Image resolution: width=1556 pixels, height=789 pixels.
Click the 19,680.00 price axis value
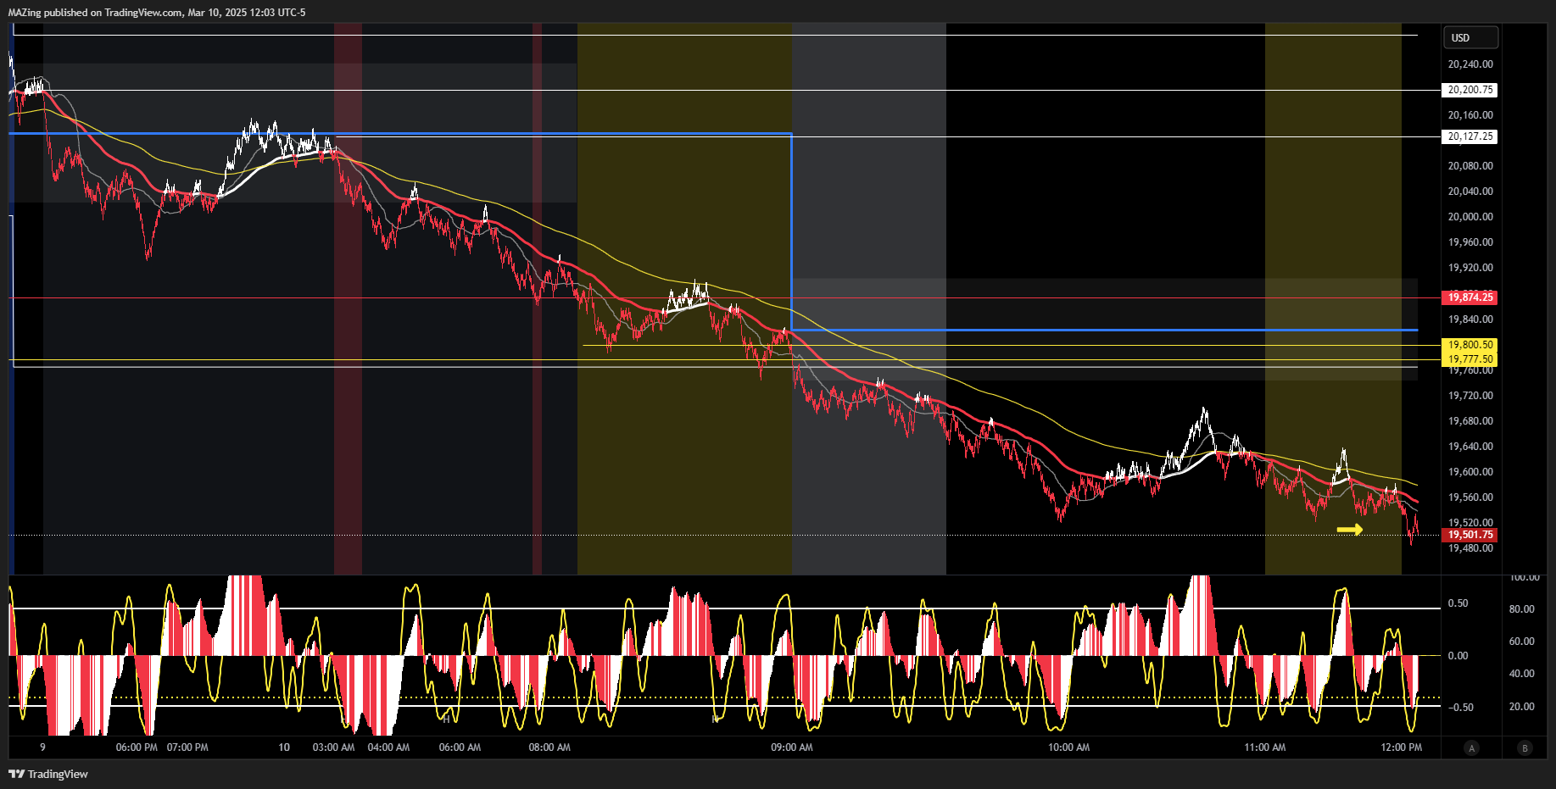[1470, 421]
